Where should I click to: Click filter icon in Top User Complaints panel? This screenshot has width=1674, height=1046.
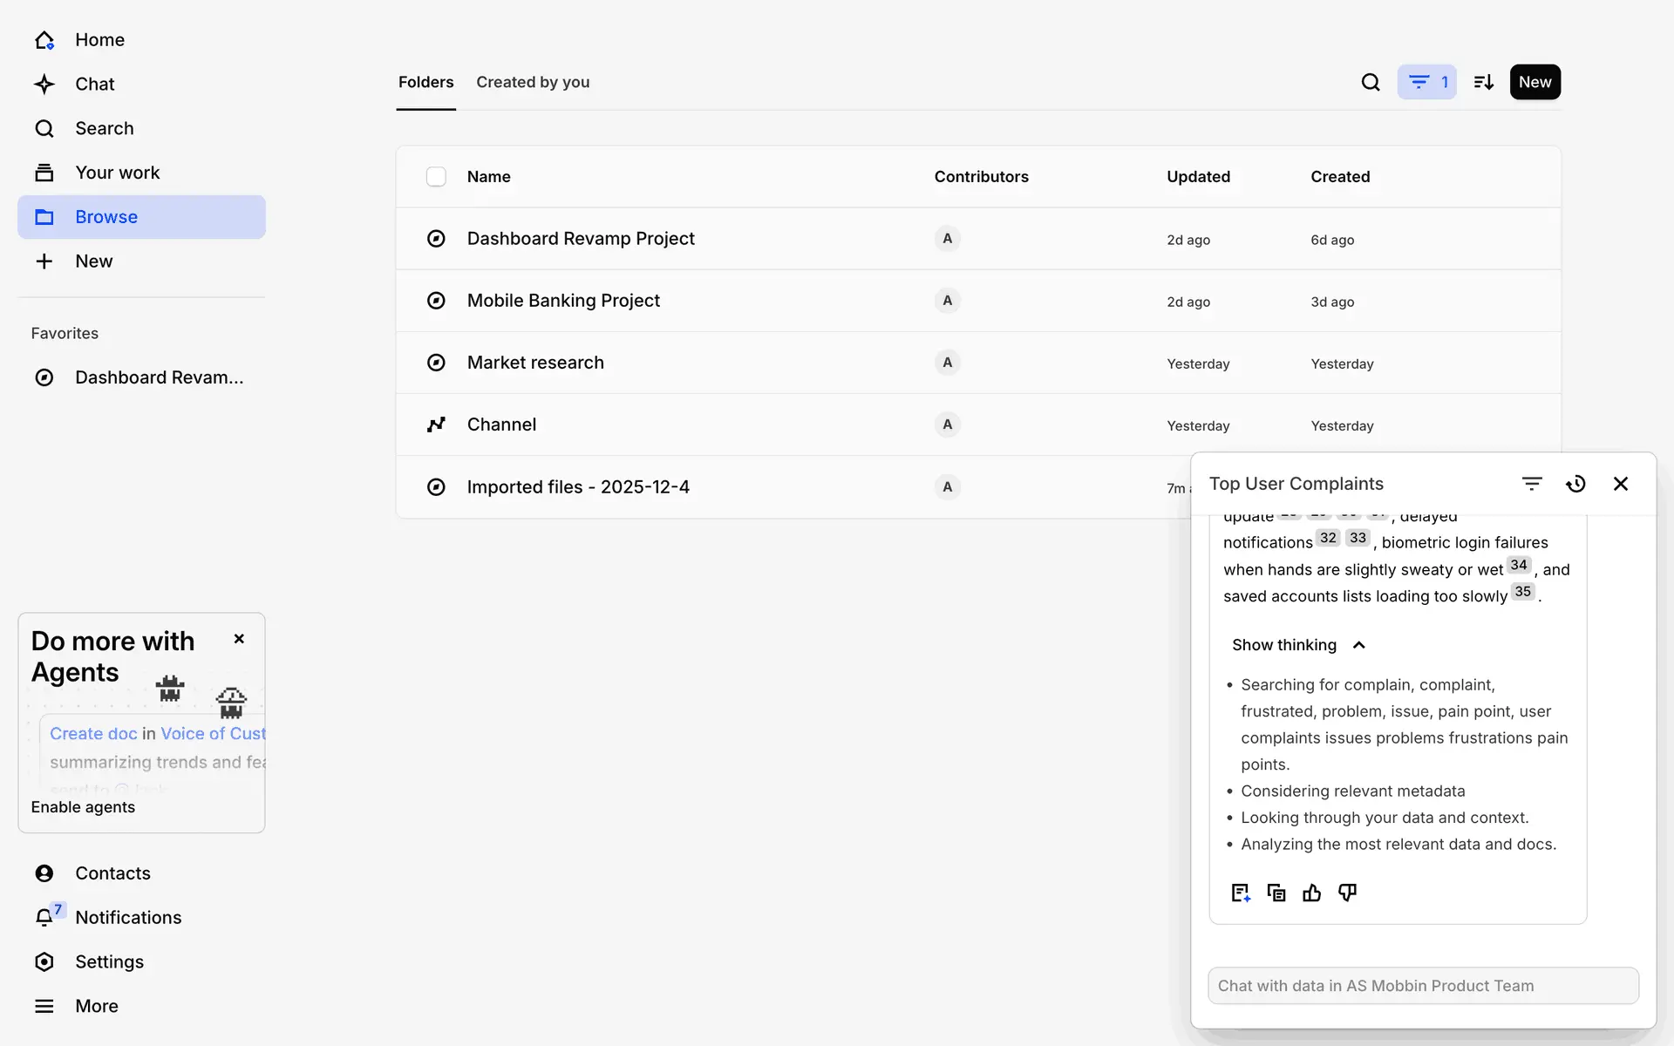click(1532, 484)
